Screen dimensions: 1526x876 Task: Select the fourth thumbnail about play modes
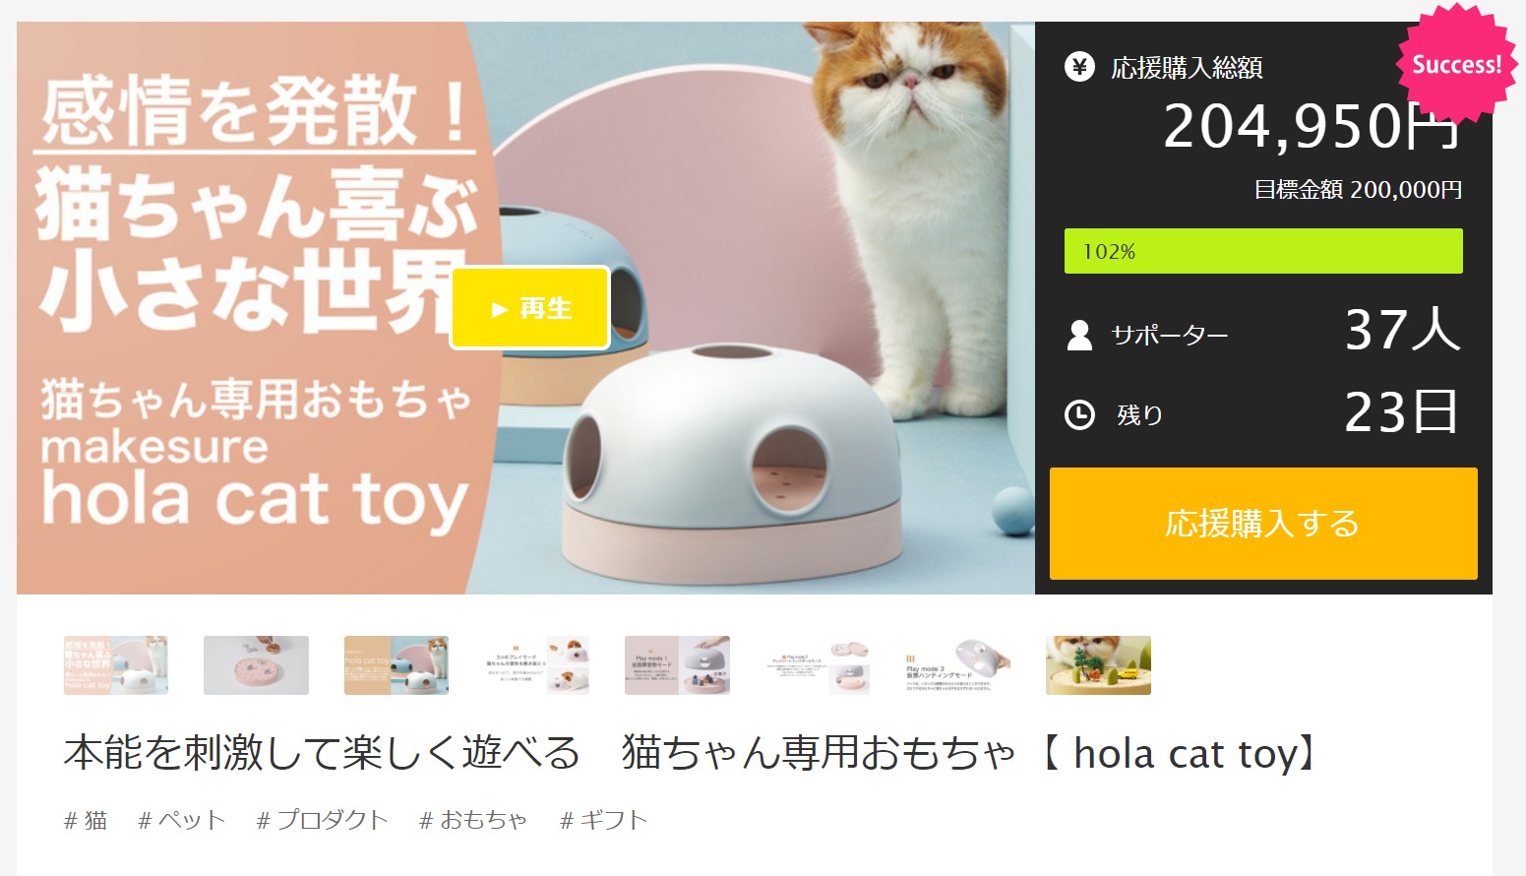(536, 665)
